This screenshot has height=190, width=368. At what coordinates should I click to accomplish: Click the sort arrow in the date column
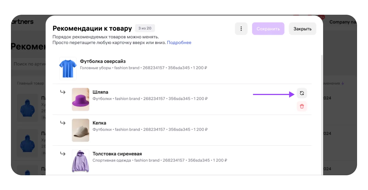tap(343, 83)
